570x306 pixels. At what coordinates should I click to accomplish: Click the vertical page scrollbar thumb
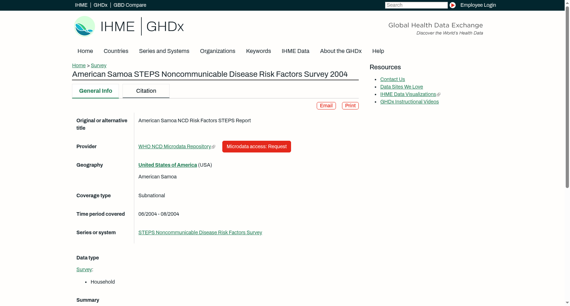pyautogui.click(x=567, y=97)
